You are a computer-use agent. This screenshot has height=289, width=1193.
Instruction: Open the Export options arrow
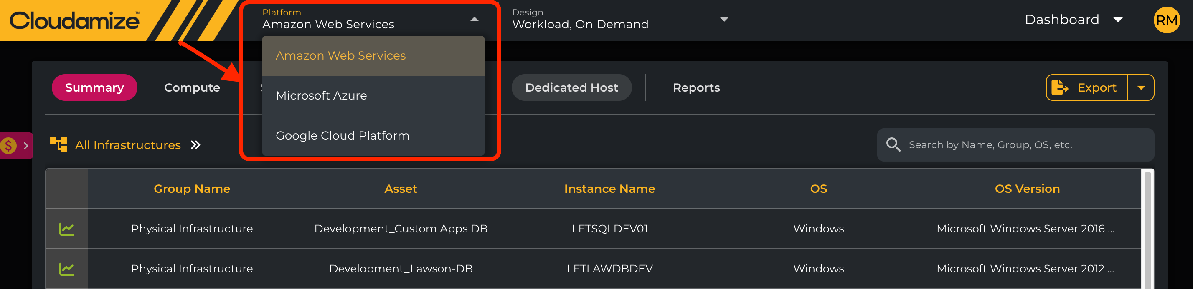tap(1141, 88)
